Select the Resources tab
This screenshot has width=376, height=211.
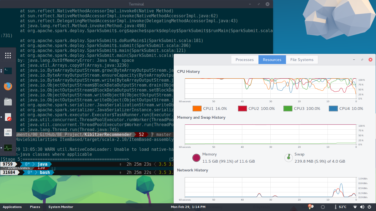tap(272, 60)
